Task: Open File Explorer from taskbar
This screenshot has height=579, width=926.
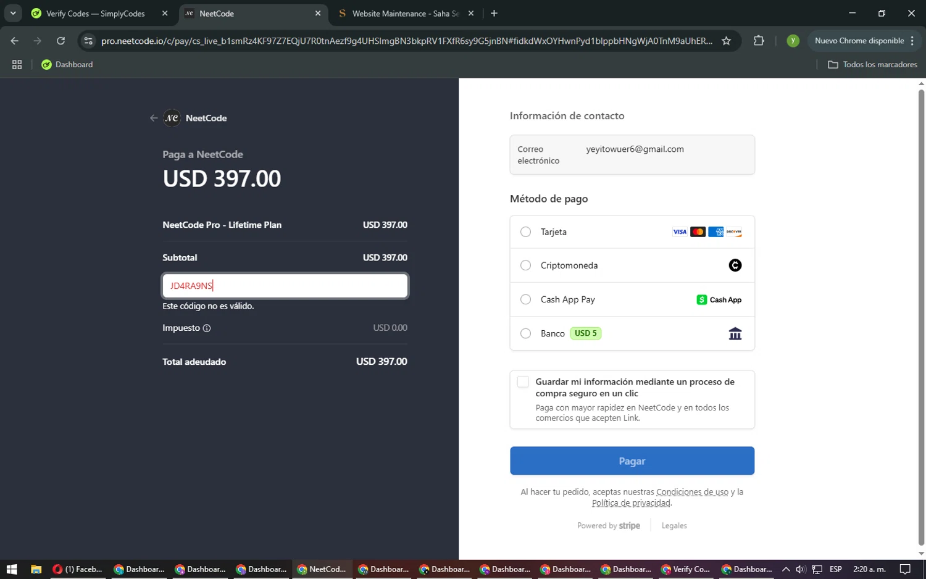Action: 36,569
